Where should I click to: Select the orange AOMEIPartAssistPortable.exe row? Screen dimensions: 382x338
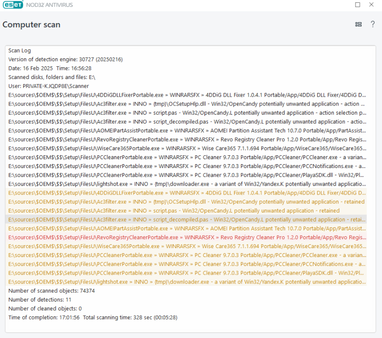pyautogui.click(x=186, y=228)
